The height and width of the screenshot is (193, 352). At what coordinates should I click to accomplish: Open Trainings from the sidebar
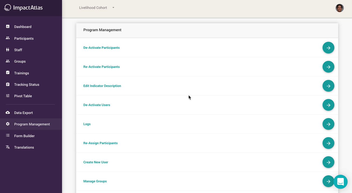click(31, 73)
